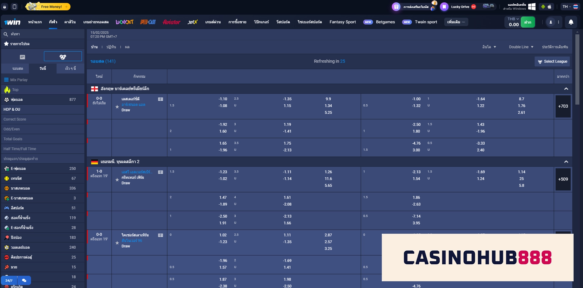This screenshot has width=583, height=288.
Task: Open stats icon for Kaiserslautern match
Action: click(160, 235)
